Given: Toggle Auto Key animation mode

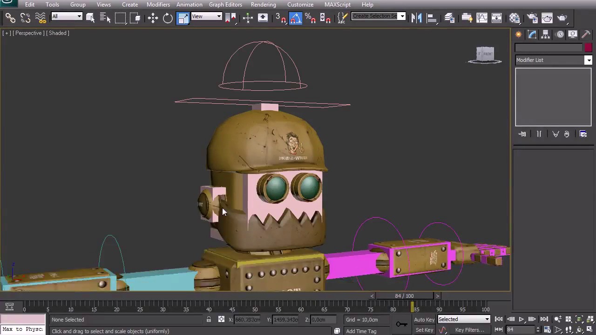Looking at the screenshot, I should (424, 319).
